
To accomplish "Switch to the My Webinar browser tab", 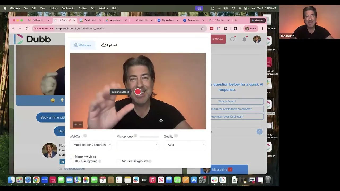I will (x=168, y=20).
